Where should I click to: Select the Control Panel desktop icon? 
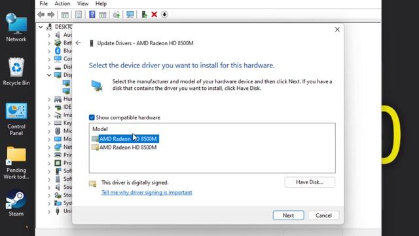(x=16, y=119)
